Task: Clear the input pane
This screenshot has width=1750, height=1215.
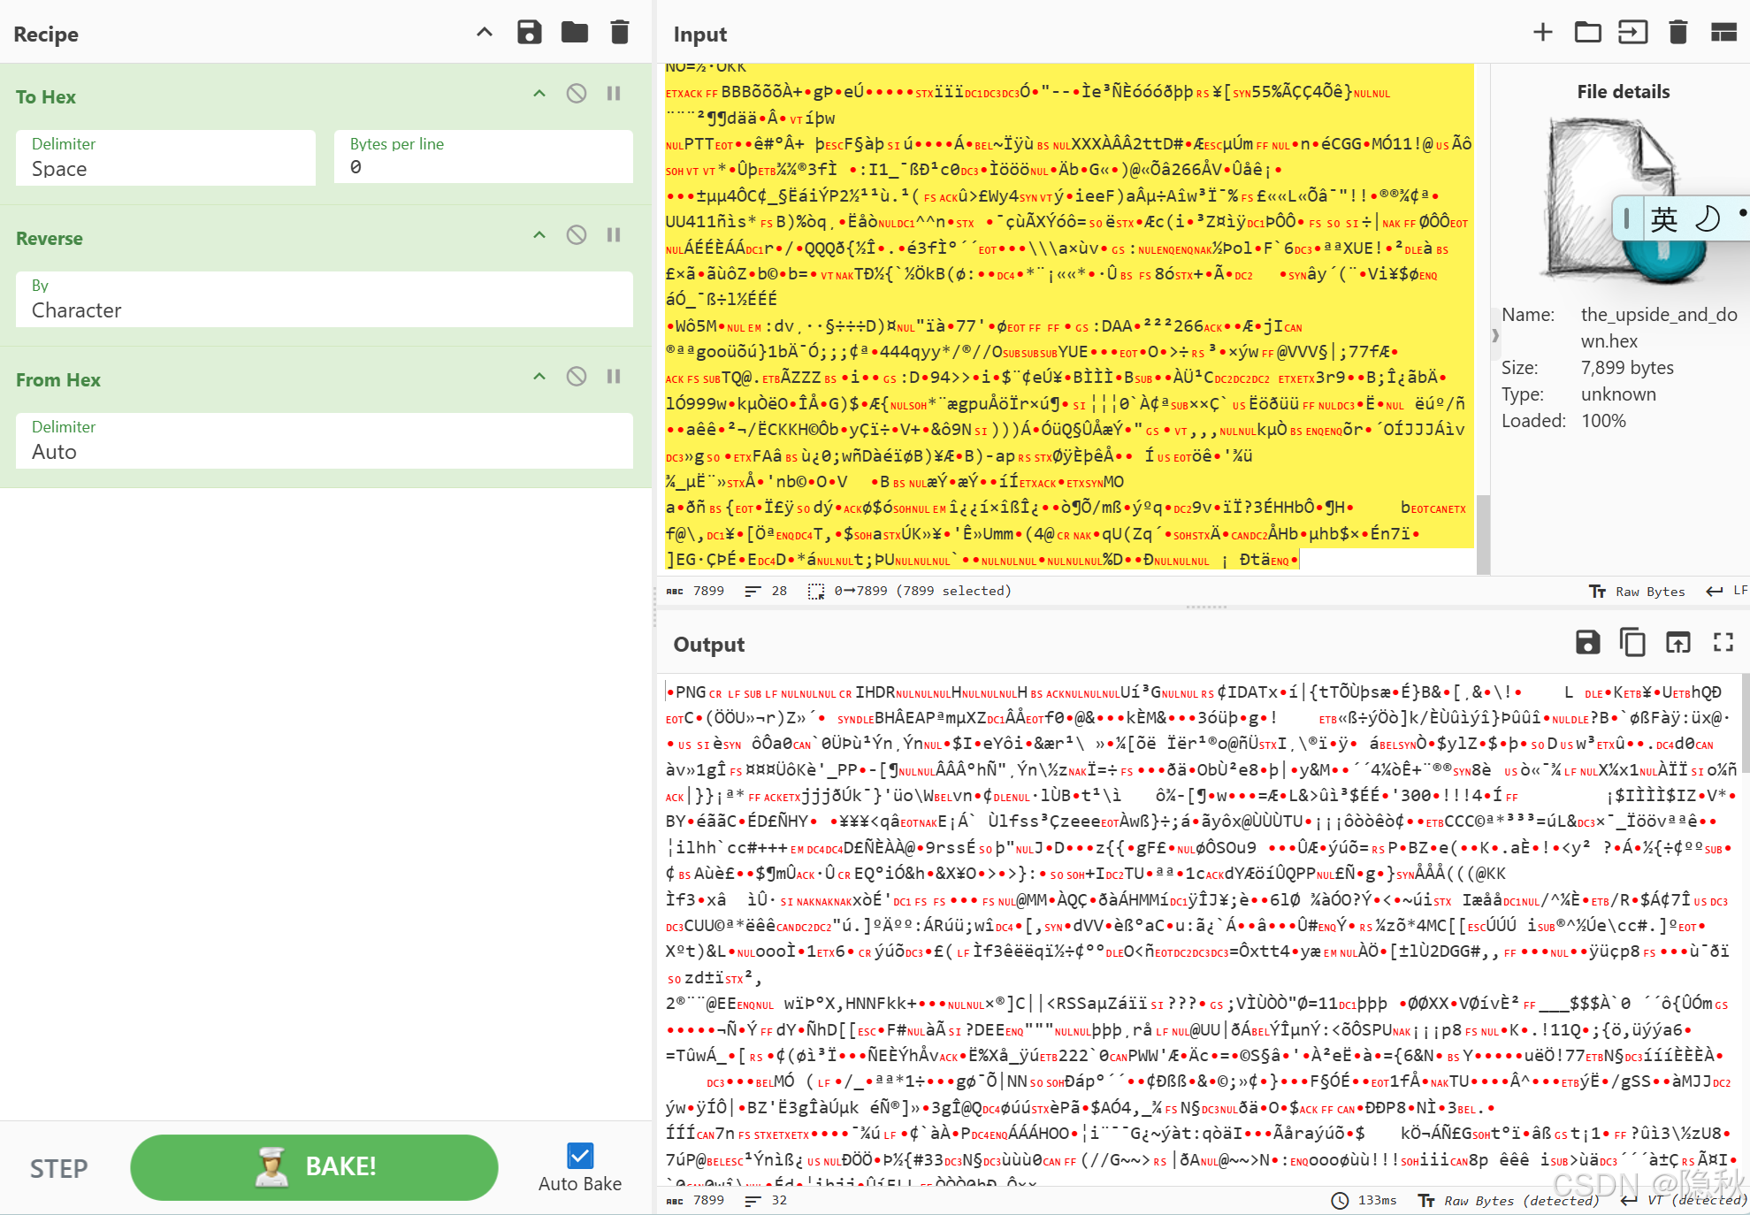Action: (x=1677, y=32)
